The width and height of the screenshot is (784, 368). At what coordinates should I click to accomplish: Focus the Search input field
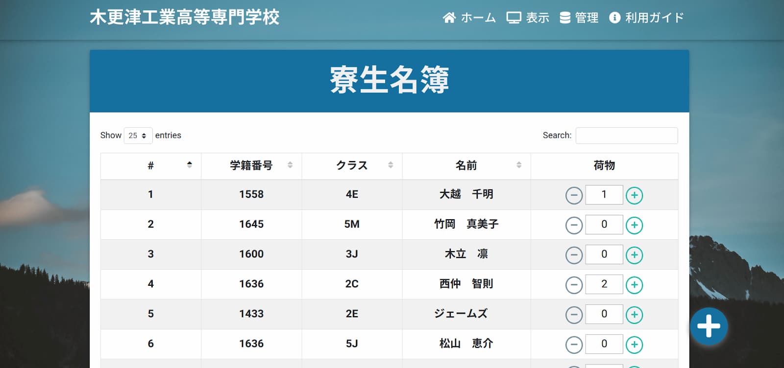tap(626, 136)
